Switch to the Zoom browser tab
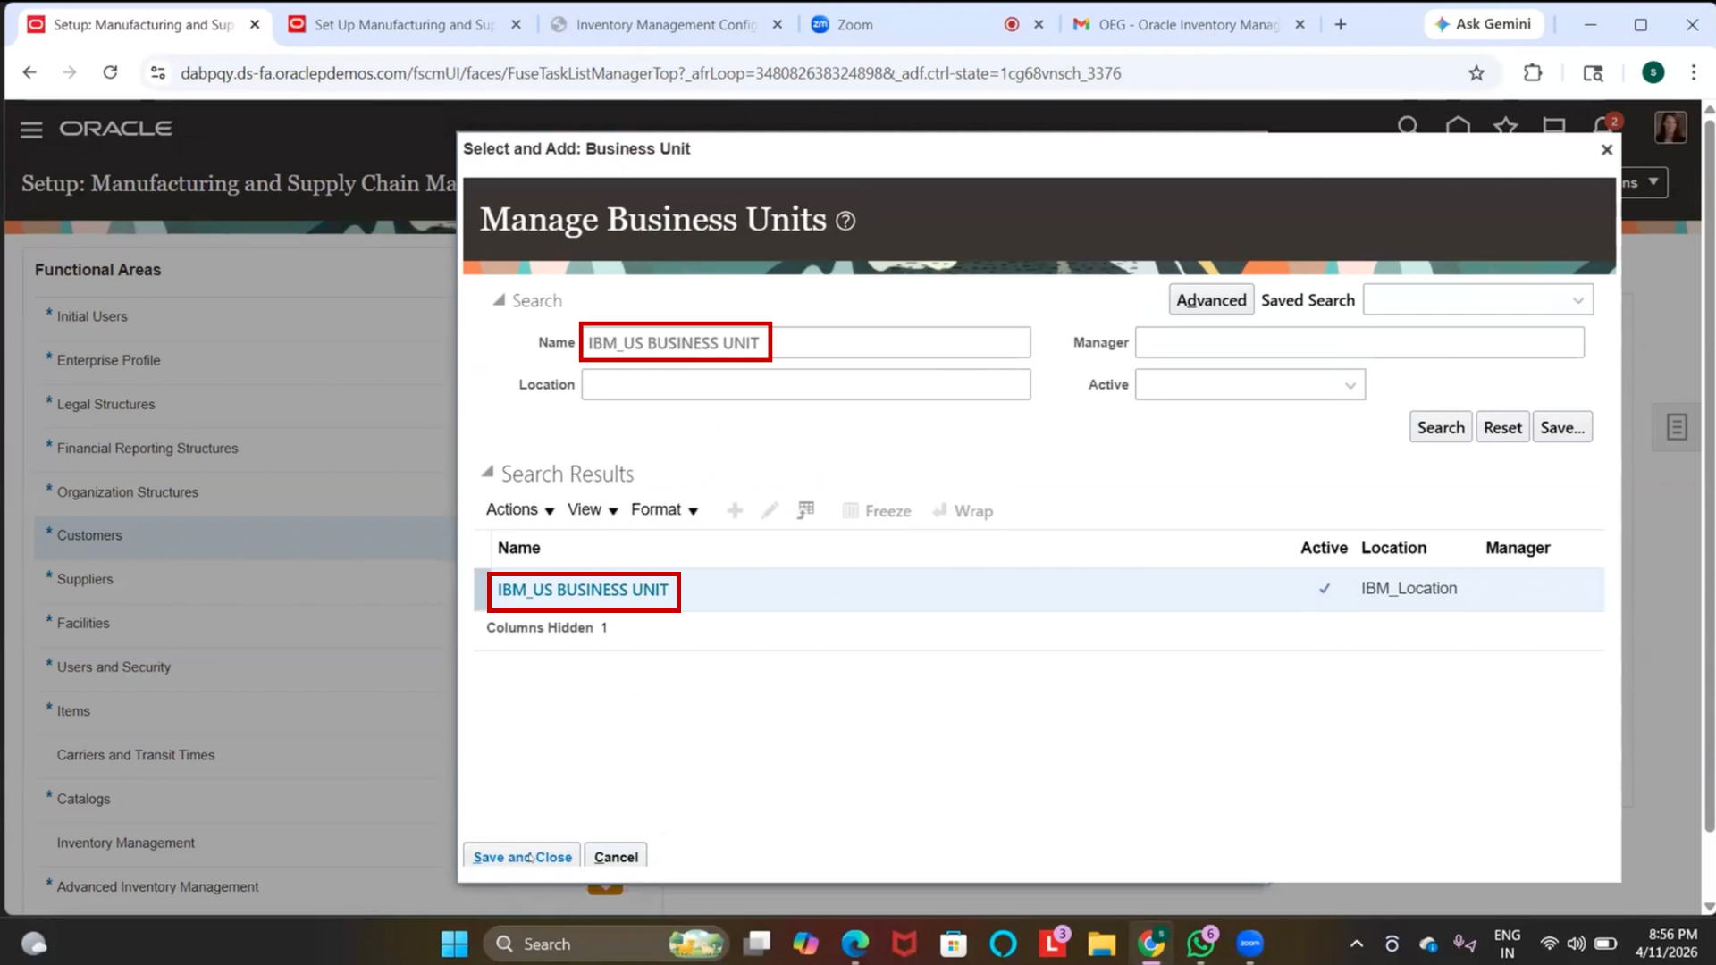This screenshot has width=1716, height=965. click(928, 24)
